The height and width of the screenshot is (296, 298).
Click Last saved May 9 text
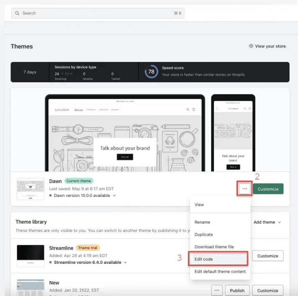[x=82, y=189]
